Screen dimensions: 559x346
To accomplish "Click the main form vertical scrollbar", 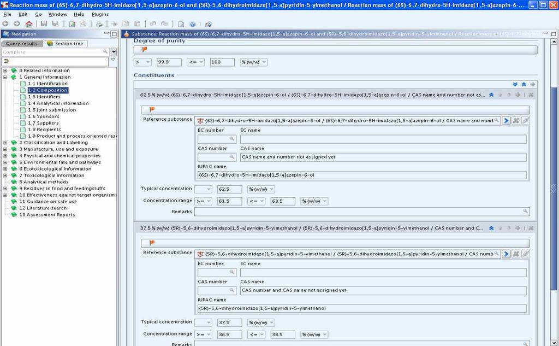I will coord(554,189).
